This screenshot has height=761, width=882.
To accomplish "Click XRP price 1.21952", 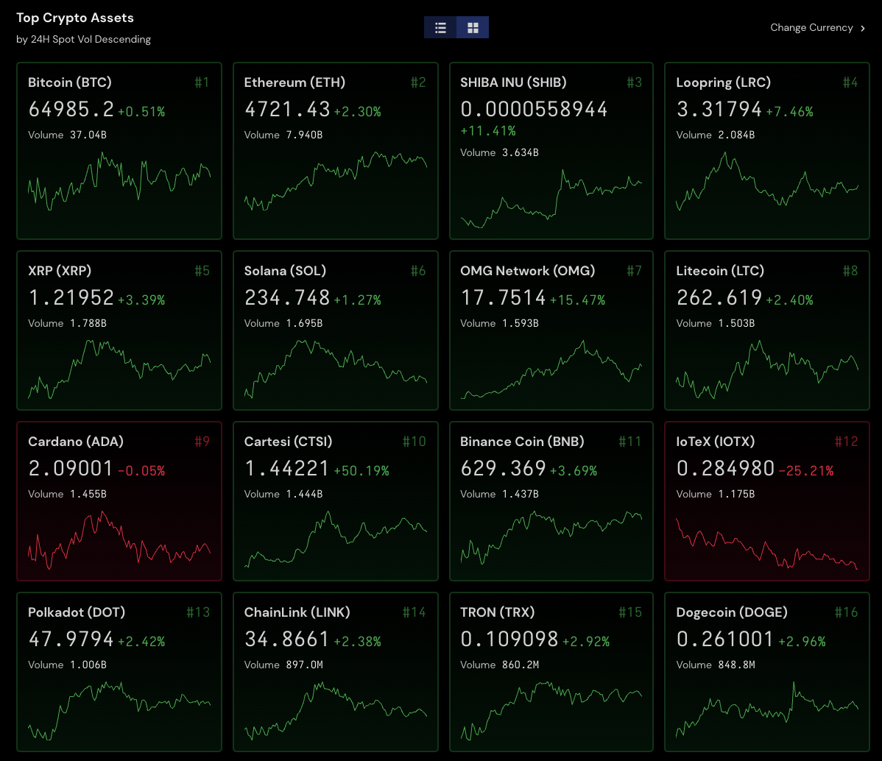I will point(71,297).
